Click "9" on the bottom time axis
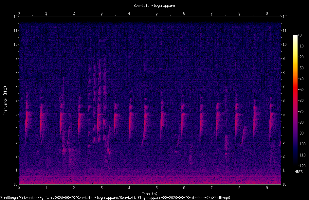 click(267, 188)
